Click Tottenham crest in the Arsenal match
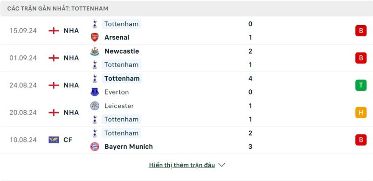Viewport: 373px width, 181px height. [x=95, y=24]
